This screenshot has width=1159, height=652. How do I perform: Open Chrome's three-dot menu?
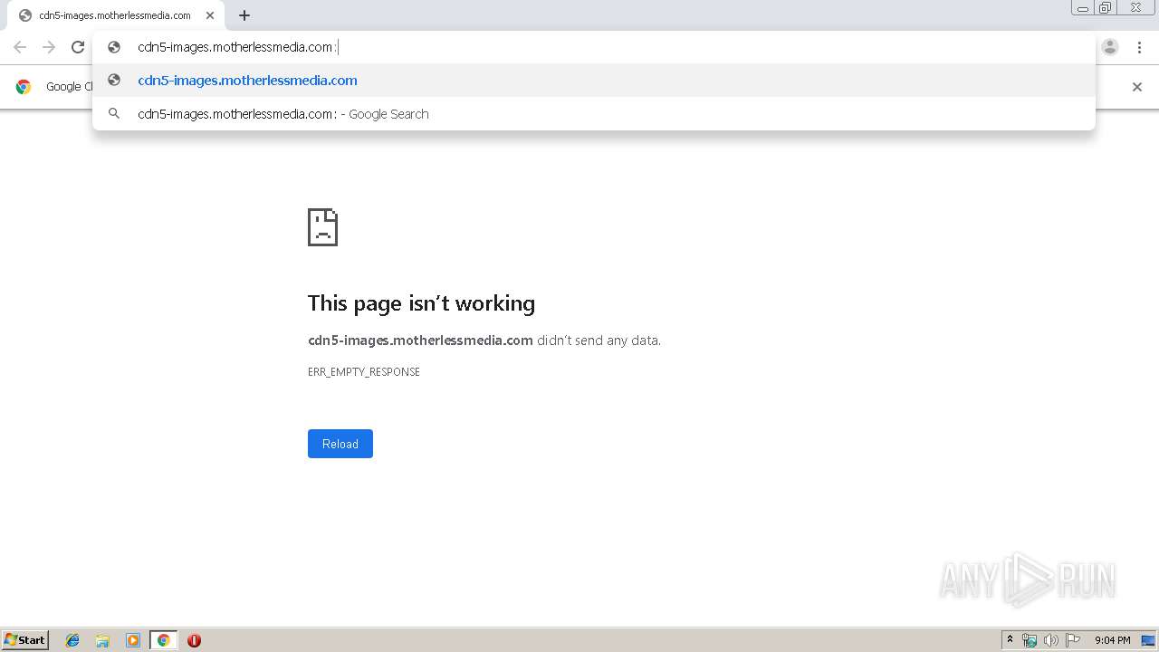pos(1139,47)
